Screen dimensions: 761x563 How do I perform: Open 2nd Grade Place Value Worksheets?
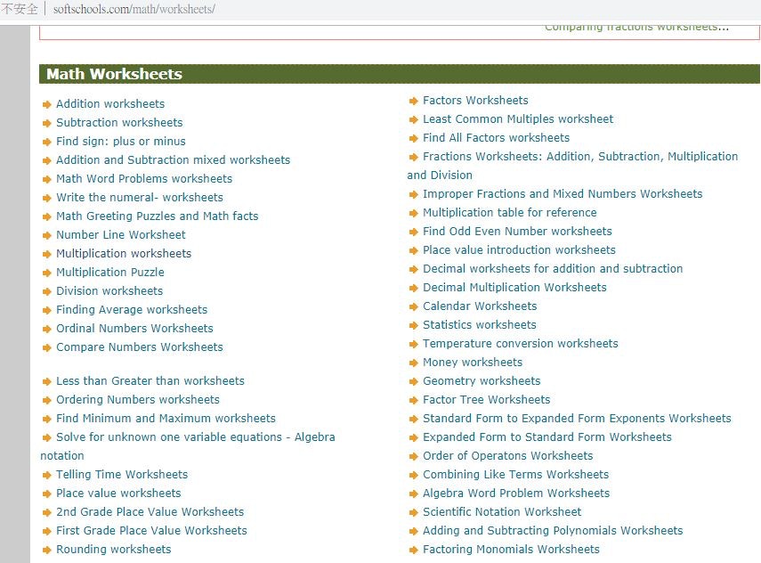point(150,512)
